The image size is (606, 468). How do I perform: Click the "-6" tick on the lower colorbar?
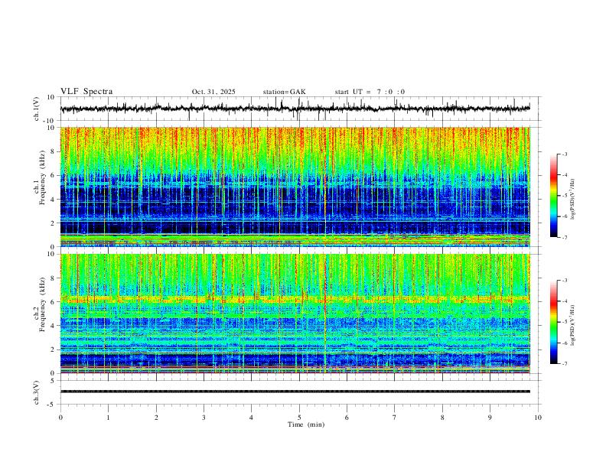(x=564, y=343)
